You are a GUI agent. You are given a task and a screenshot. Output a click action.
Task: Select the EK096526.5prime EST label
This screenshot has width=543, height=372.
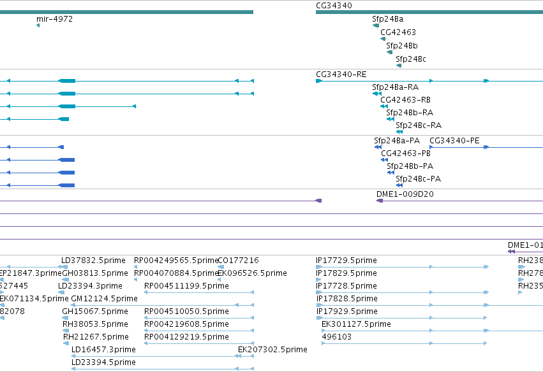coord(252,273)
